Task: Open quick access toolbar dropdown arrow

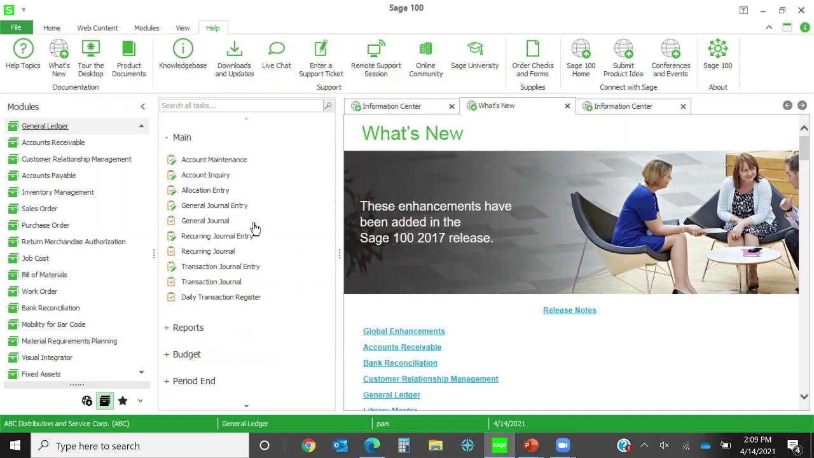Action: pos(24,10)
